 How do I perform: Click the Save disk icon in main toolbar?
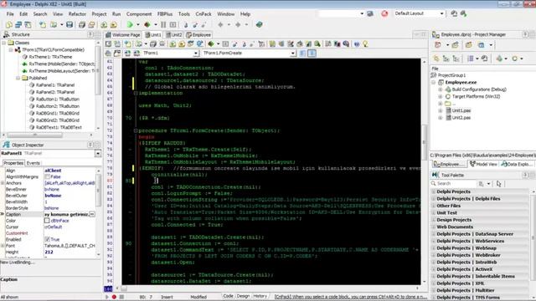point(70,24)
